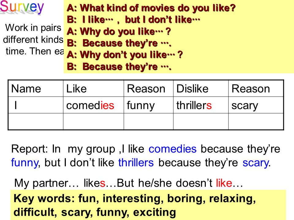Viewport: 294px width, 220px height.
Task: Click the empty Like cell in last row
Action: tap(93, 121)
